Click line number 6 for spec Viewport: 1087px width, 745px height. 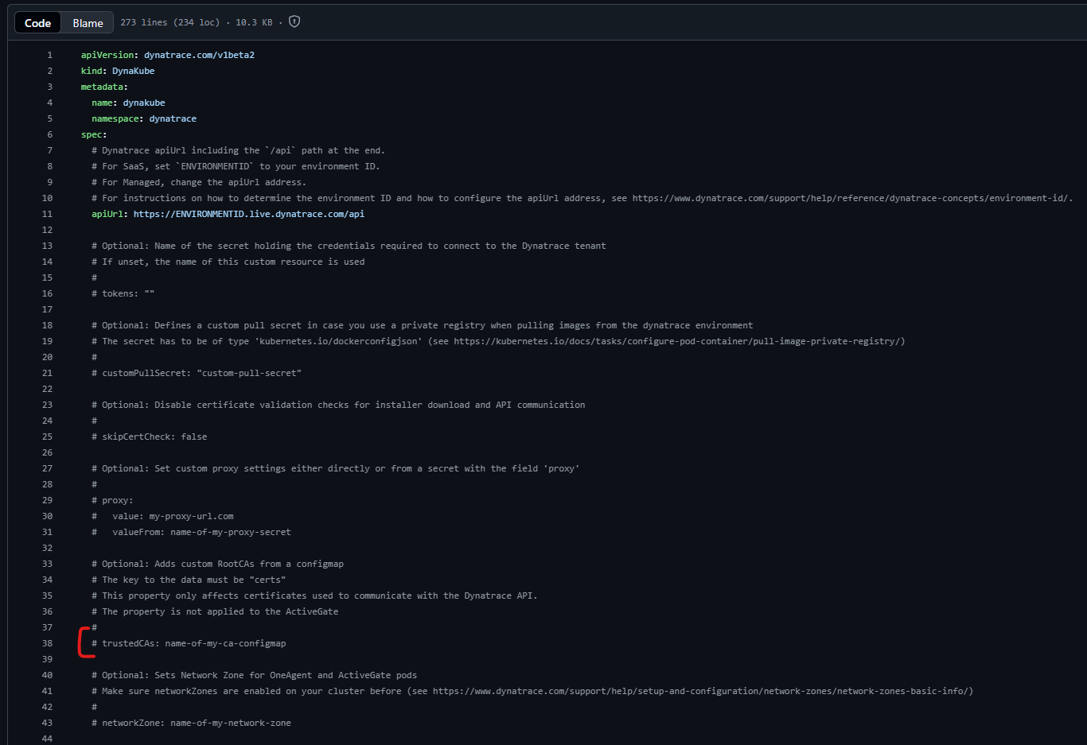click(x=49, y=134)
